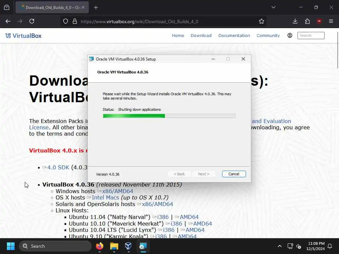Viewport: 339px width, 254px height.
Task: Open the Firefox extensions puzzle icon
Action: [307, 21]
